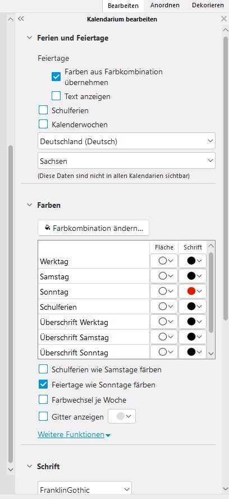Click up arrow of left panel scrollbar
Screen dimensions: 229x499
pos(11,19)
